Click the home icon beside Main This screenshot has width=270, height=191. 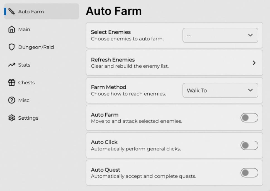pyautogui.click(x=11, y=29)
